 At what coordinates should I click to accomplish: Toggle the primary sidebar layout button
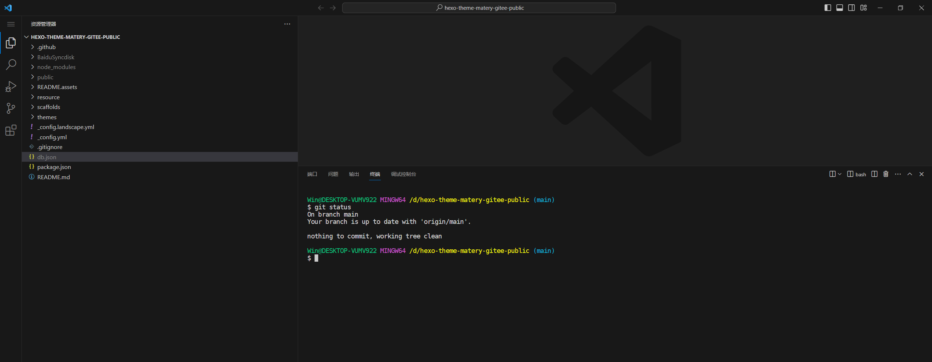click(x=828, y=8)
